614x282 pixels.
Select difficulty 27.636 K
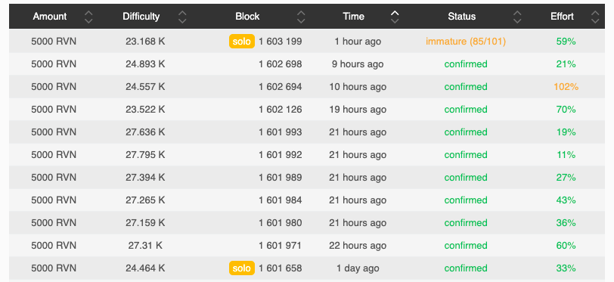click(145, 132)
